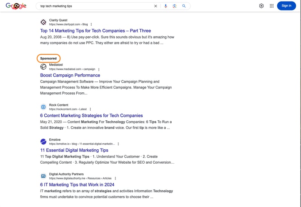Click the rockcontent.com Latest URL
This screenshot has height=207, width=301.
(68, 109)
